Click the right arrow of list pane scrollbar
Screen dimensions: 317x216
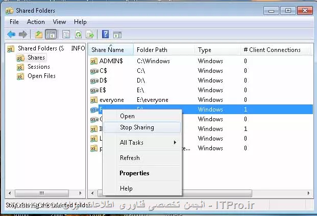point(308,193)
